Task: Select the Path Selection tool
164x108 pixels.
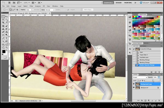Action: tap(3, 41)
